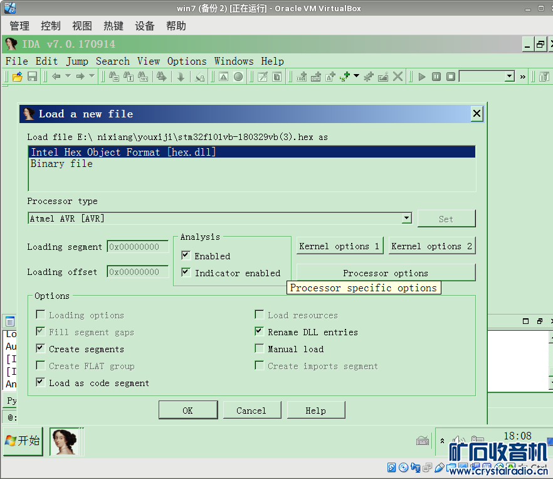
Task: Click the binoculars text search icon
Action: tap(129, 77)
